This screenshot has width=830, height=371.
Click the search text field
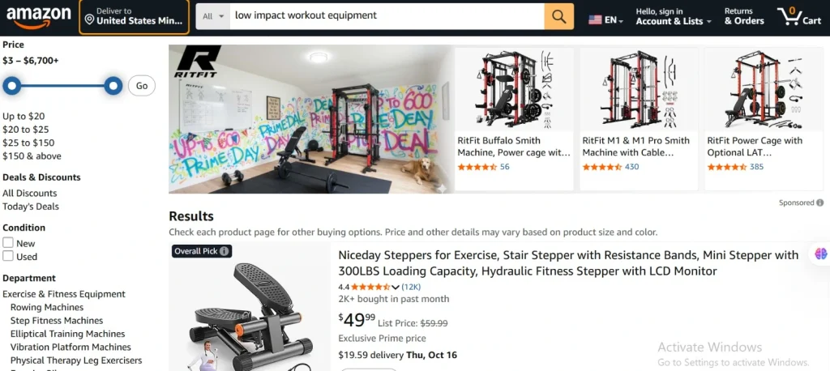pos(386,16)
